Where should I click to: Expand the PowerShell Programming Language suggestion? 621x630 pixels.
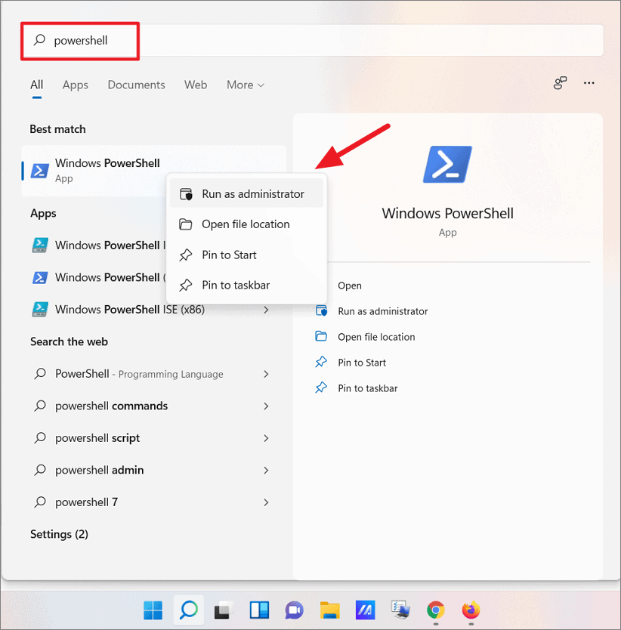coord(266,374)
